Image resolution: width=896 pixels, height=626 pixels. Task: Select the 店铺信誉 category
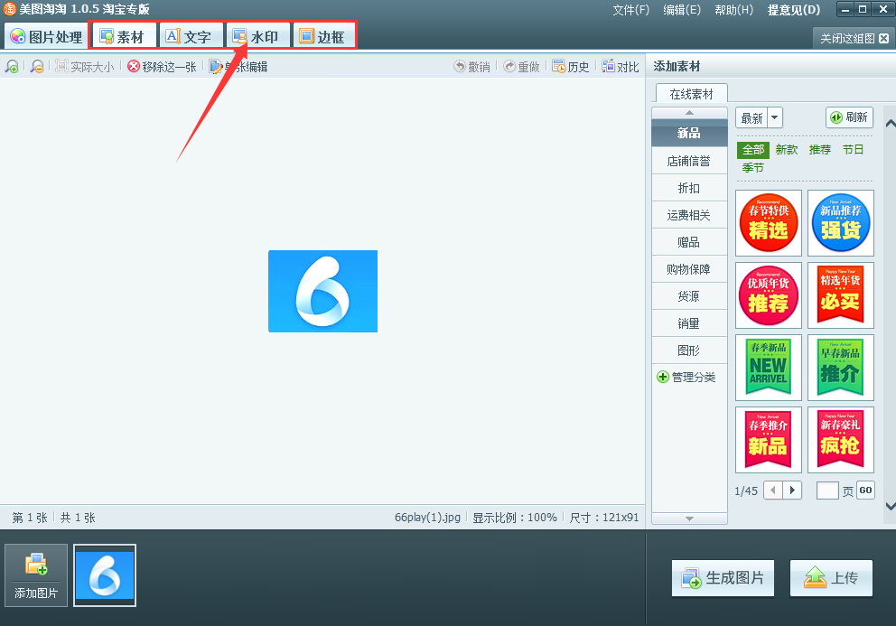(689, 161)
